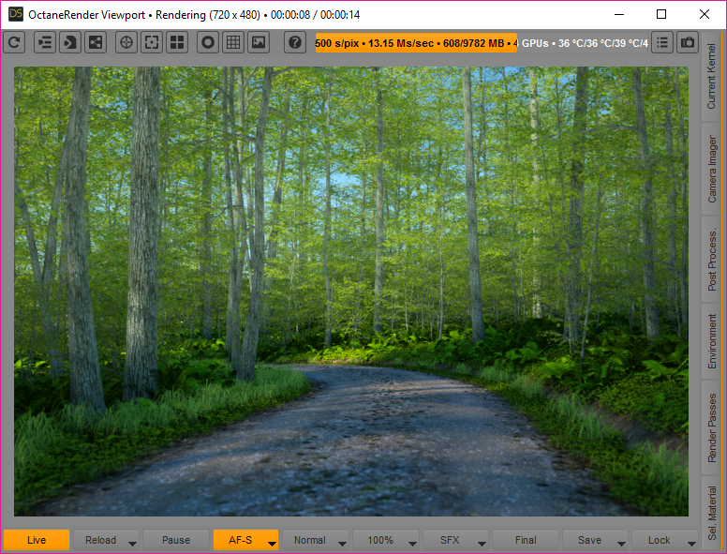Toggle the fine grid overlay icon
727x554 pixels.
[233, 43]
